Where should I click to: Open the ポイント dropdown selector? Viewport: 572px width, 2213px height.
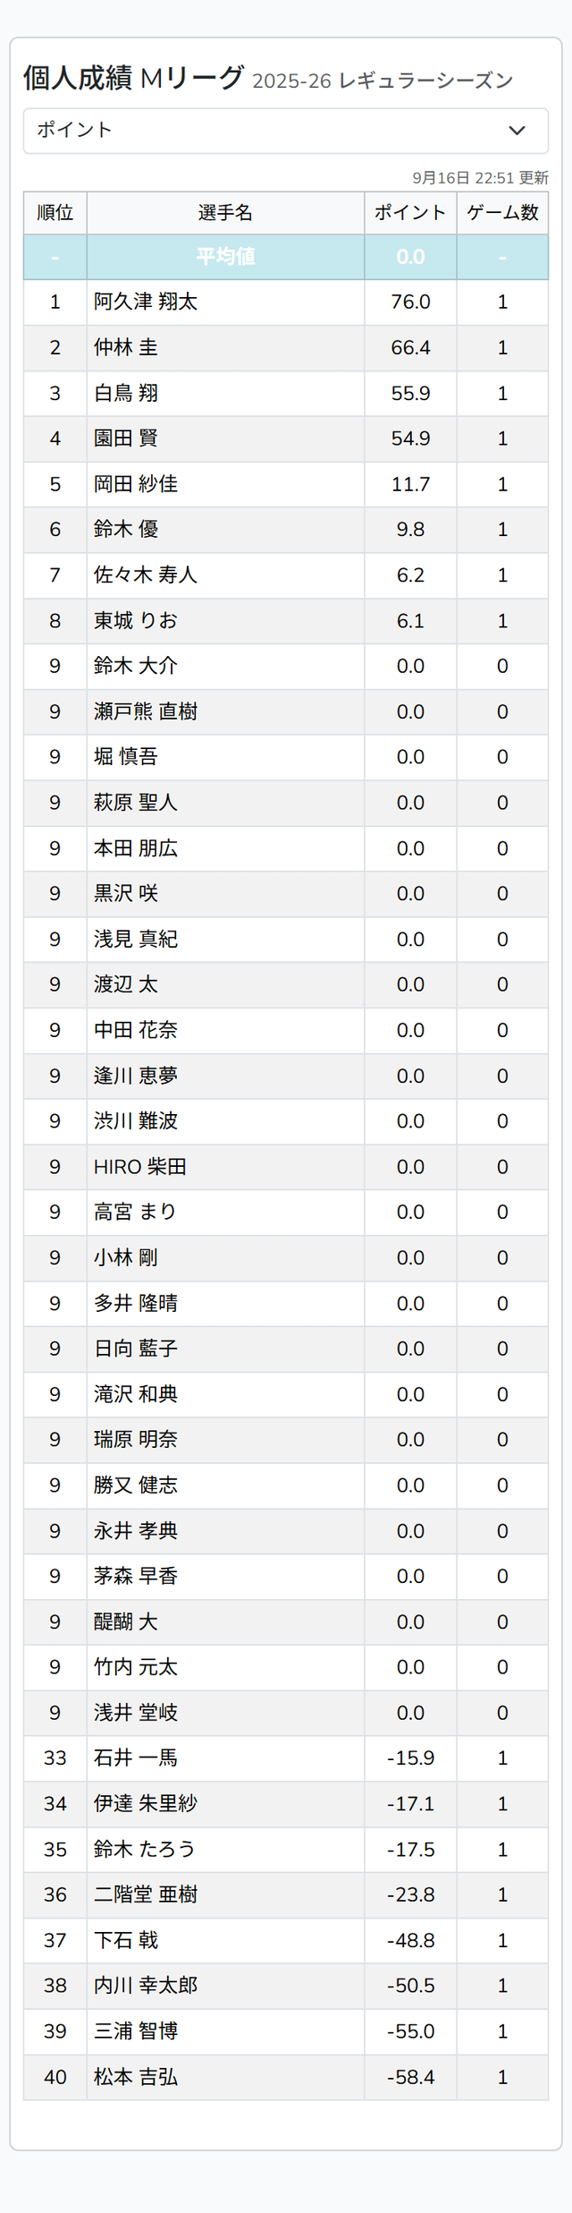click(x=285, y=131)
